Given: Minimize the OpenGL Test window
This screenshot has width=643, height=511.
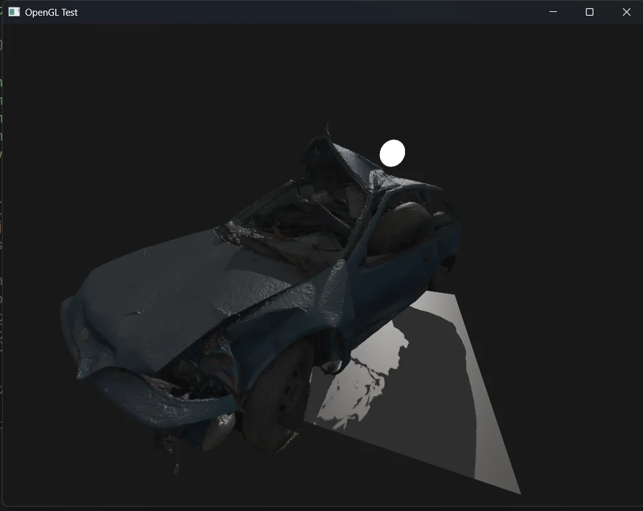Looking at the screenshot, I should (x=553, y=12).
